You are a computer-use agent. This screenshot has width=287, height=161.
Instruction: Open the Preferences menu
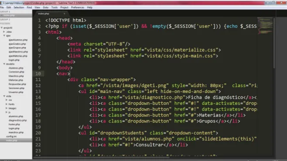[x=78, y=7]
